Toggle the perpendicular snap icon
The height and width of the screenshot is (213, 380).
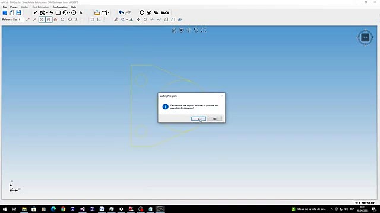(77, 20)
